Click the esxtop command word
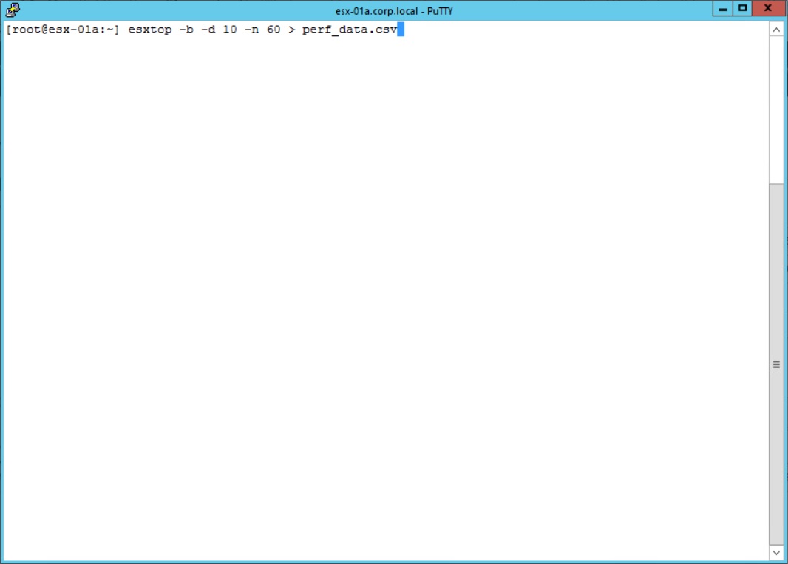The width and height of the screenshot is (788, 564). [150, 30]
